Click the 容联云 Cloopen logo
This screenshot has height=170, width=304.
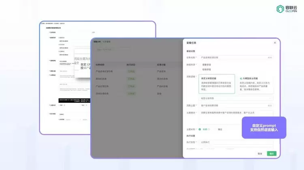click(x=287, y=9)
